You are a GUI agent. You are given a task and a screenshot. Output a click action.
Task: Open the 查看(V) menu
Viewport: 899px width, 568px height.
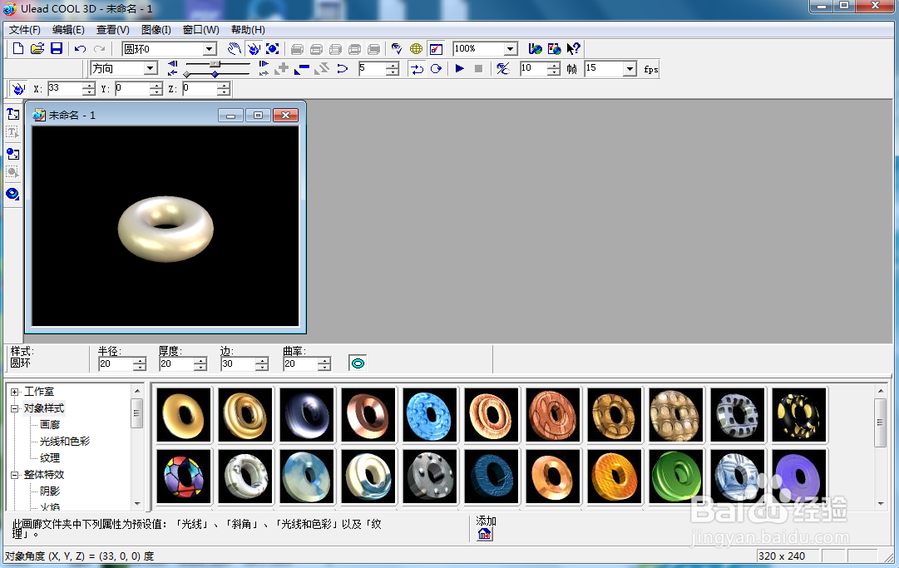coord(113,30)
